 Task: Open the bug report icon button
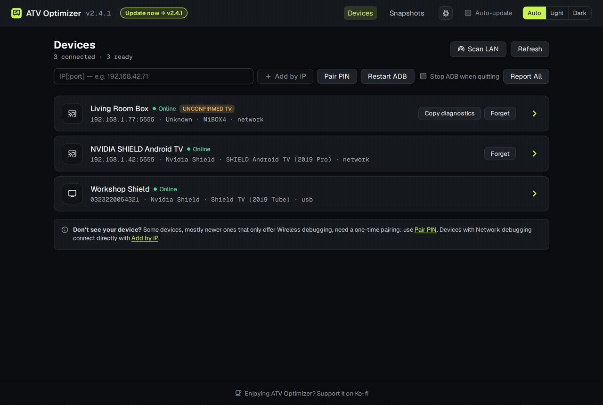pyautogui.click(x=446, y=13)
